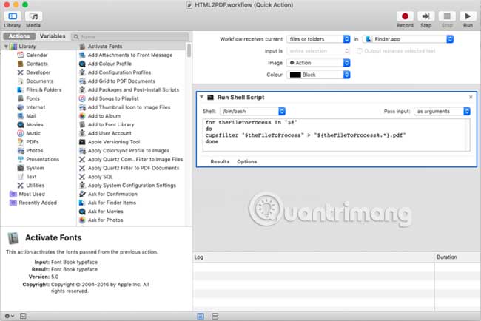
Task: Open Finder.app application dropdown
Action: pyautogui.click(x=408, y=39)
